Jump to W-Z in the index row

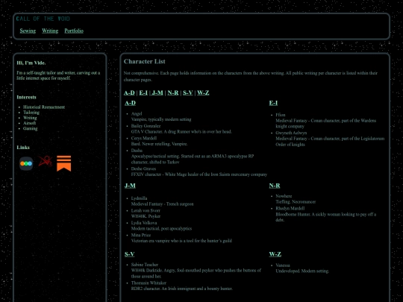tap(203, 92)
